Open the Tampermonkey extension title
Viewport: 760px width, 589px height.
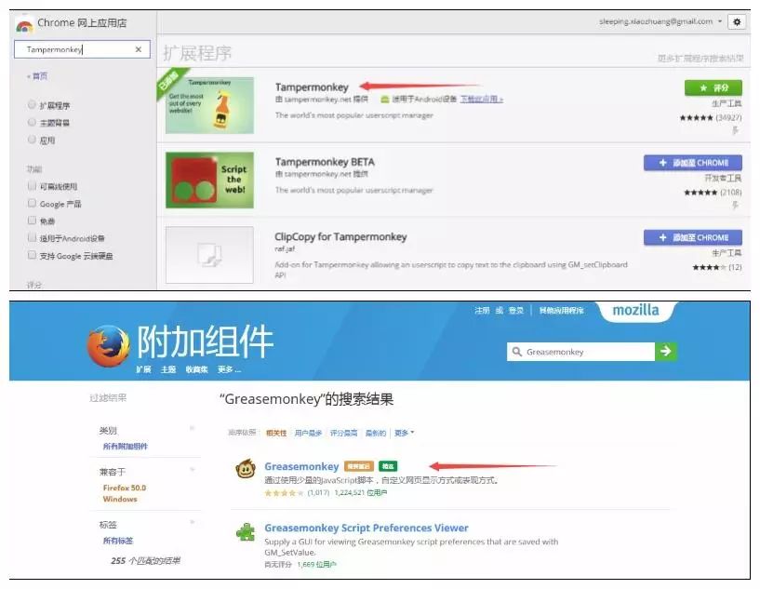tap(312, 87)
